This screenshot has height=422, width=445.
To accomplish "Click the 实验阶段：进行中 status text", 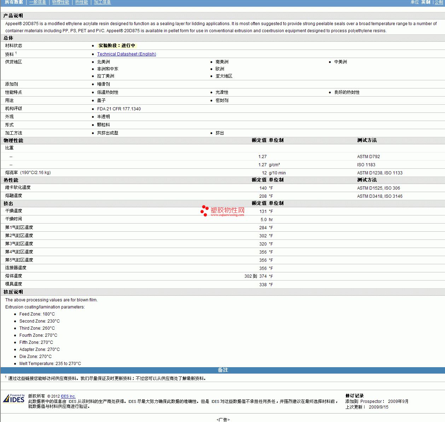I will [x=117, y=46].
